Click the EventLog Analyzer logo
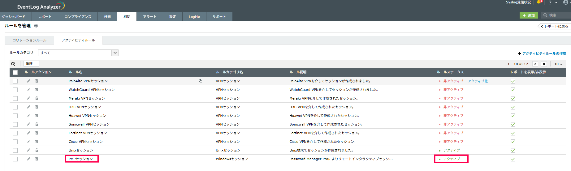Viewport: 571px width, 171px height. [41, 6]
